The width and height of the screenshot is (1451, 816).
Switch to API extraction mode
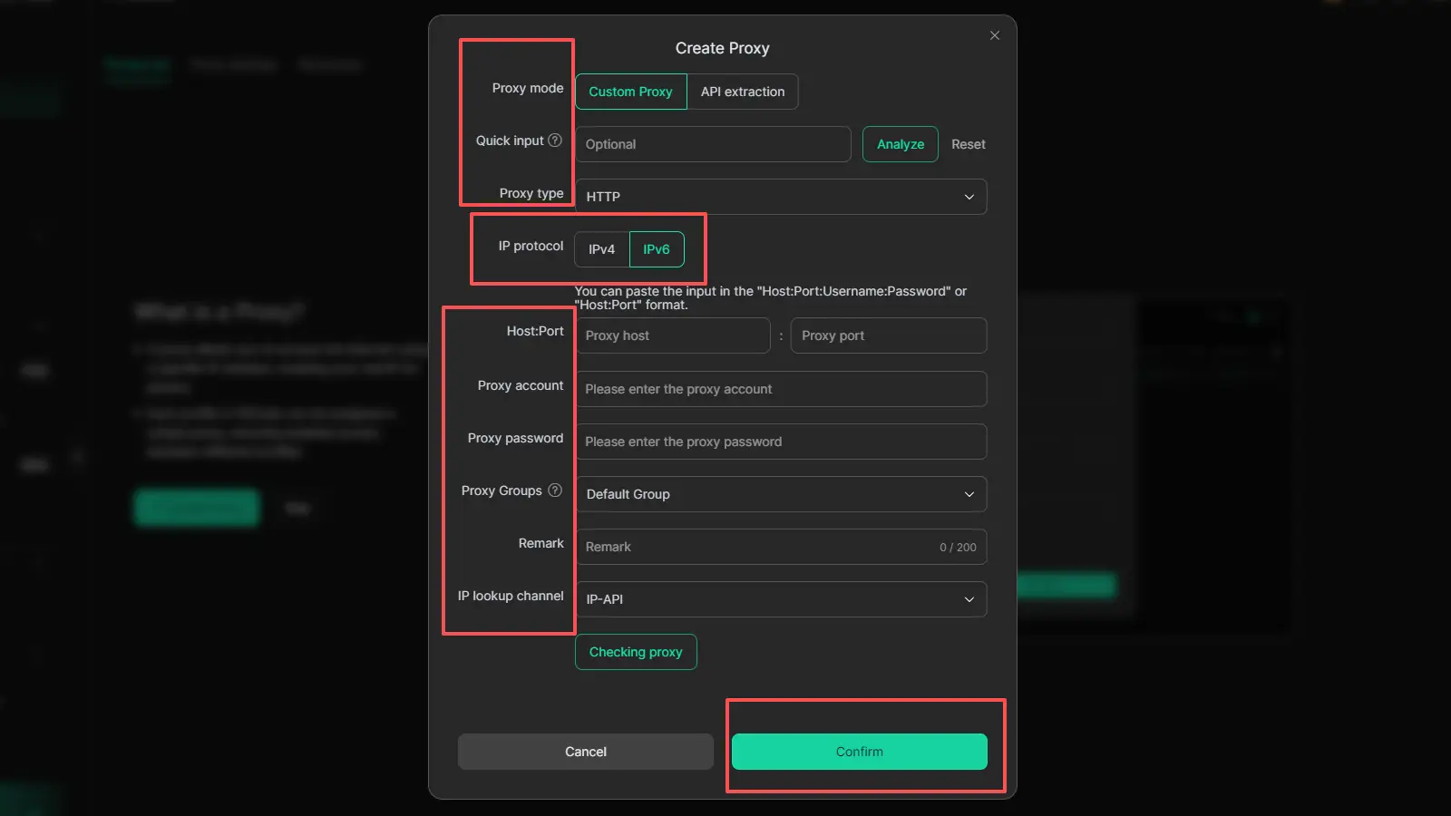[743, 92]
